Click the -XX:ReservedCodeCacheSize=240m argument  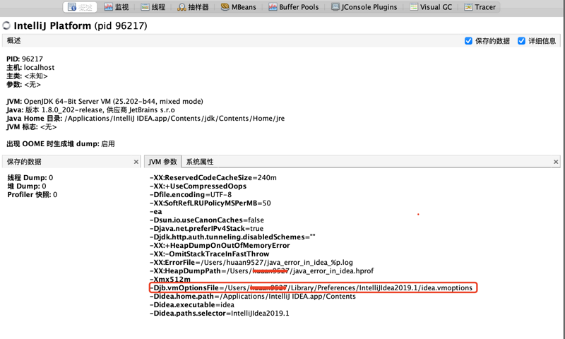point(213,177)
